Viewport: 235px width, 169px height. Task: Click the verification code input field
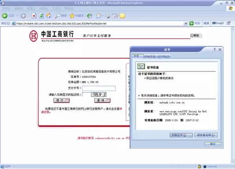(86, 94)
